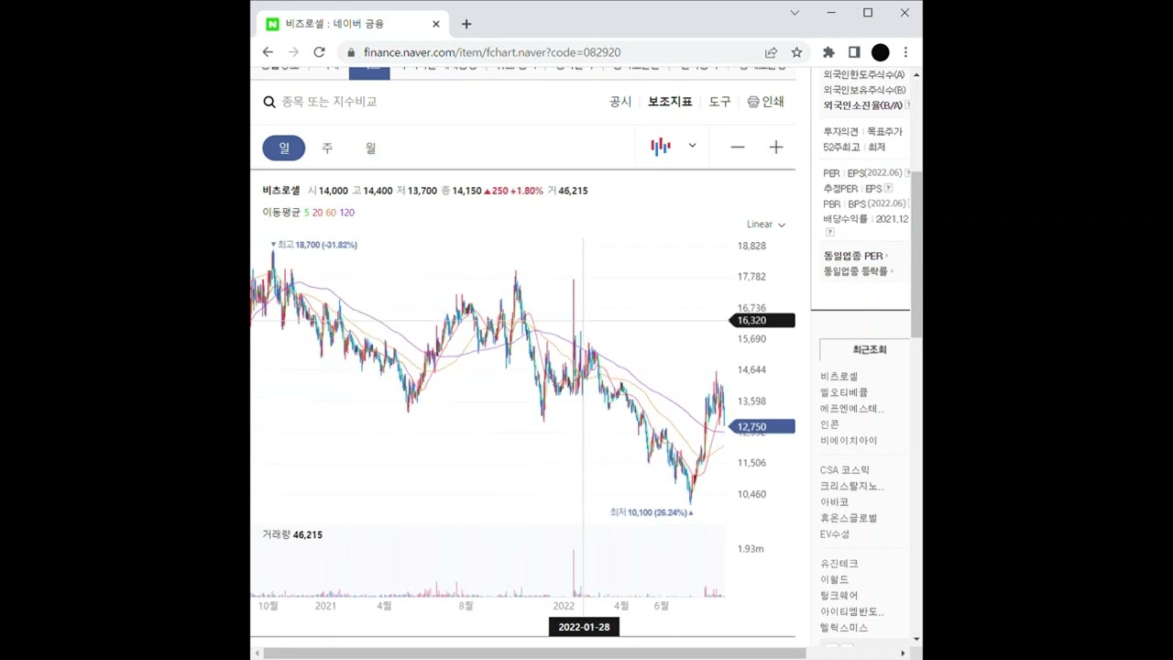The image size is (1173, 660).
Task: Click the 최저 10,100 low marker
Action: point(652,512)
